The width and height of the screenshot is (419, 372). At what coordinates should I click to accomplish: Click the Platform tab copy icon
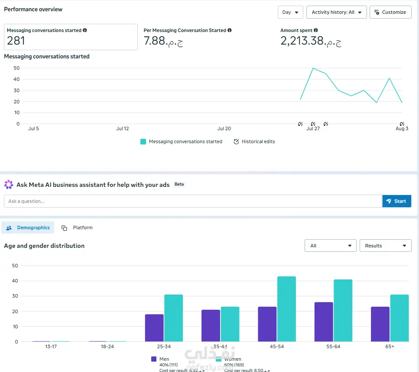tap(64, 228)
